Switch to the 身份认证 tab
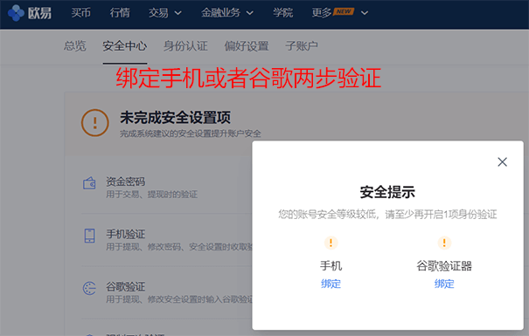The image size is (529, 336). 185,46
